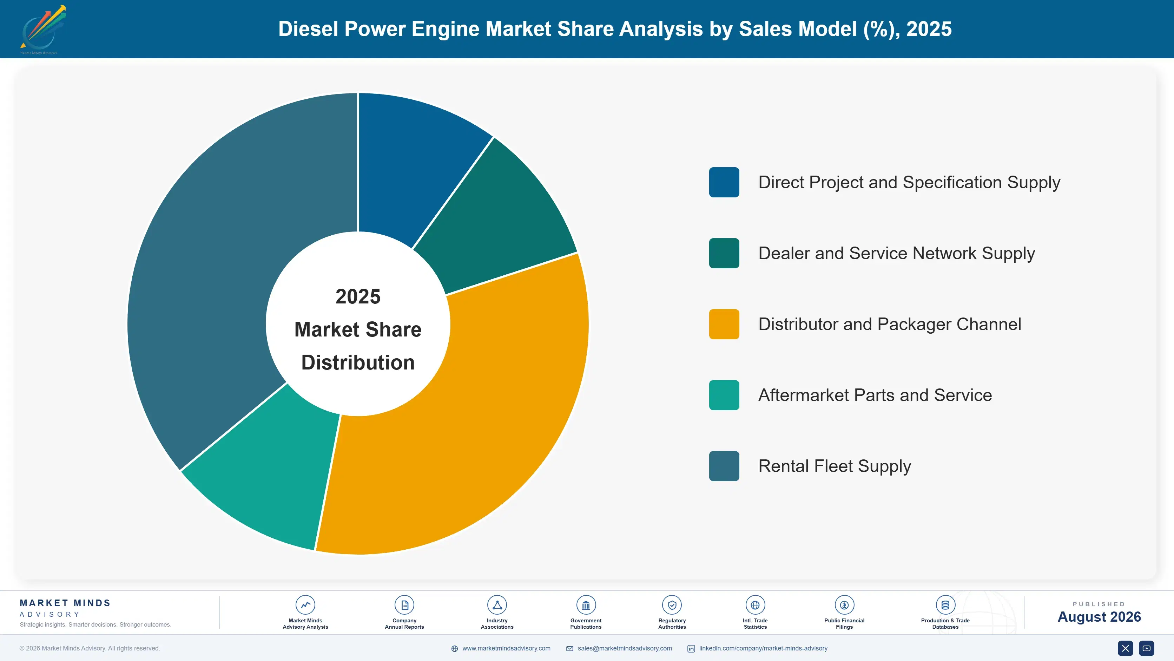Viewport: 1174px width, 661px height.
Task: Click the Industry Associations icon
Action: pyautogui.click(x=497, y=605)
